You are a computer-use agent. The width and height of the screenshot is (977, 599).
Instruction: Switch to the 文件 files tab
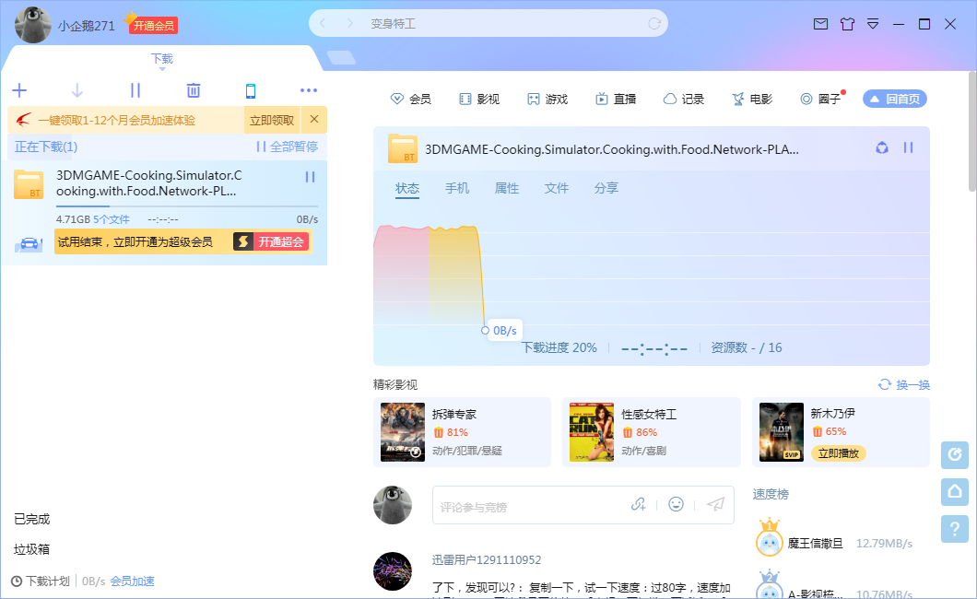click(557, 187)
